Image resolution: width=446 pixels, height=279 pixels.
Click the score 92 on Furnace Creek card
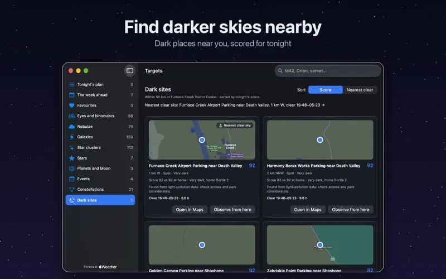(252, 166)
